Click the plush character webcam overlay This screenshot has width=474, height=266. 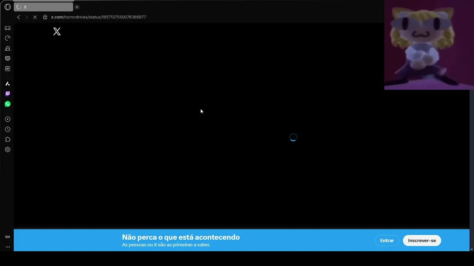[x=429, y=45]
